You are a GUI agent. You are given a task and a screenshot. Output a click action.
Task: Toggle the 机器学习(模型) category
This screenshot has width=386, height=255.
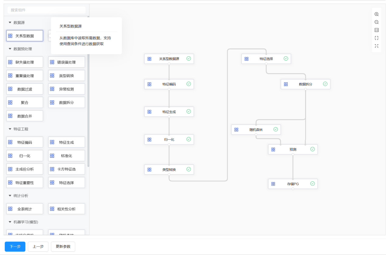pyautogui.click(x=10, y=222)
